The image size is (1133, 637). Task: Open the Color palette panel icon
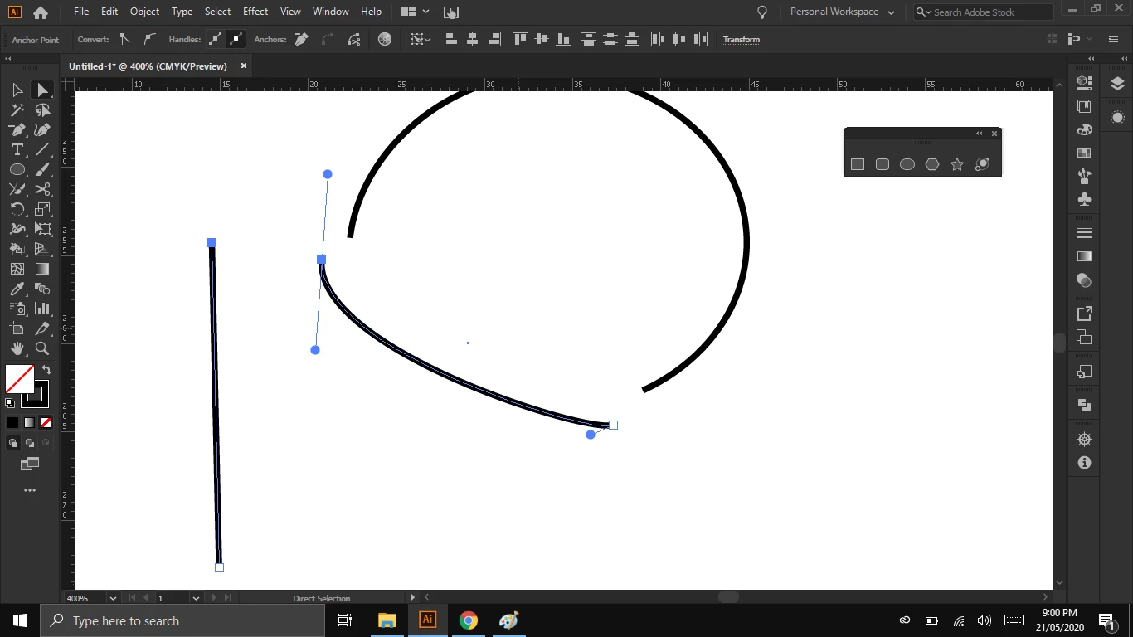click(x=1084, y=129)
